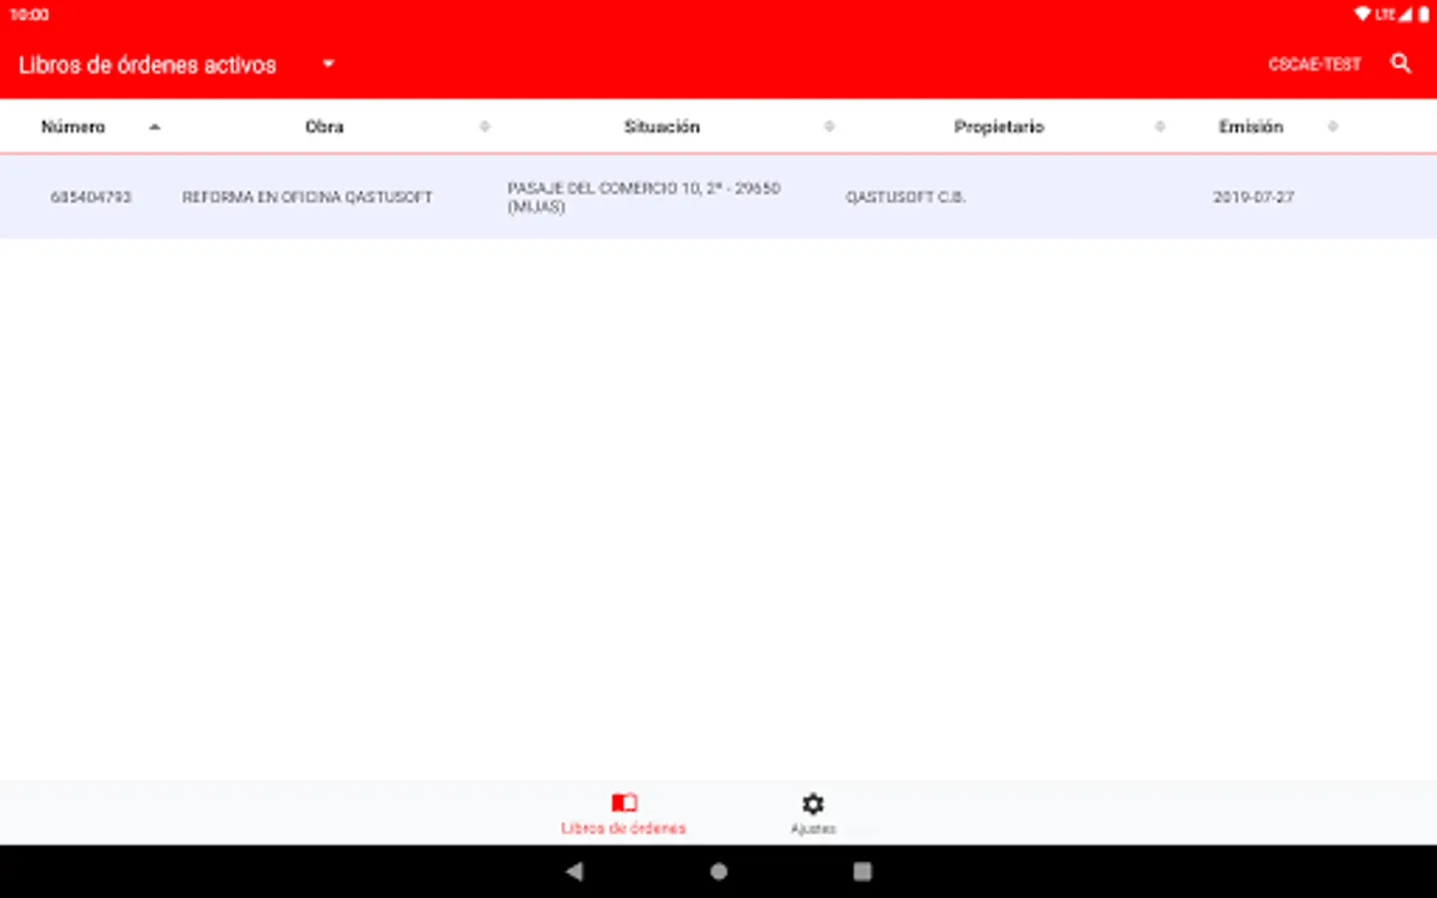
Task: Open the 'Libros de órdenes' bottom tab
Action: click(x=624, y=813)
